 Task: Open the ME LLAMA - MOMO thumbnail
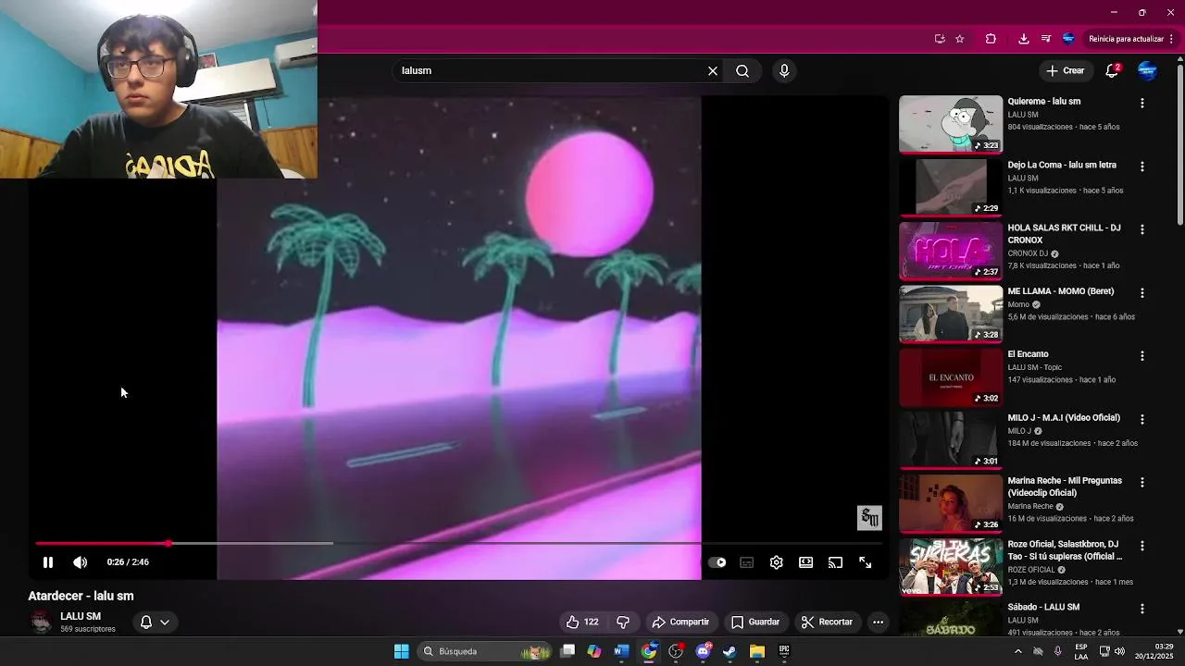click(x=951, y=314)
